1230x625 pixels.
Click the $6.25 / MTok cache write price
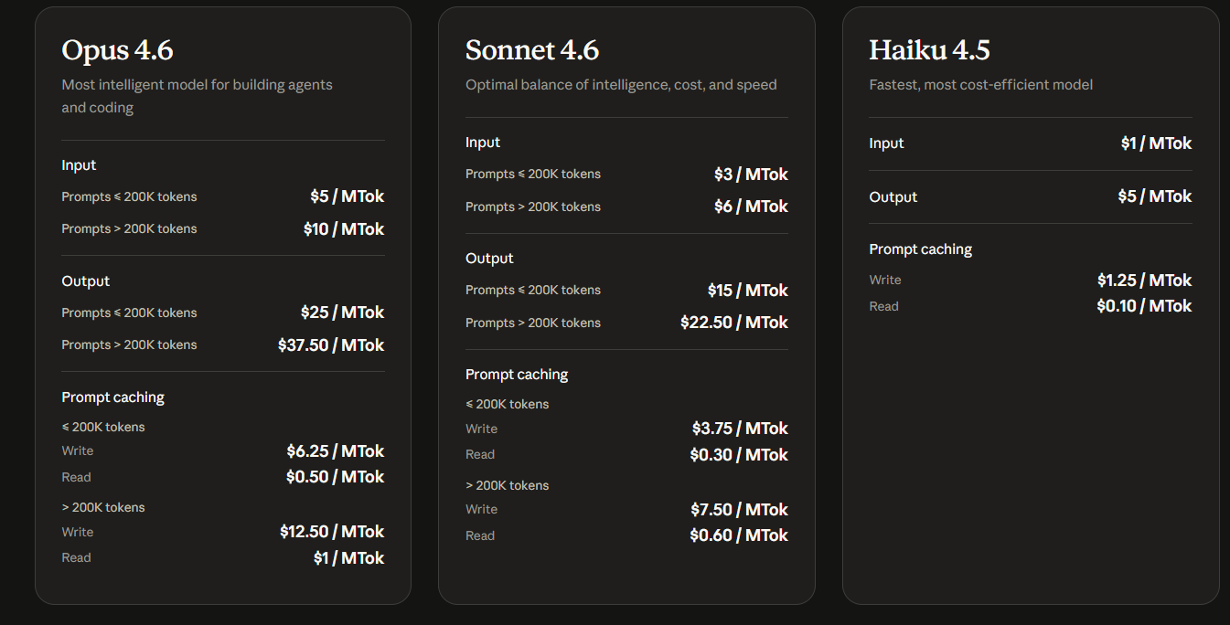[336, 451]
